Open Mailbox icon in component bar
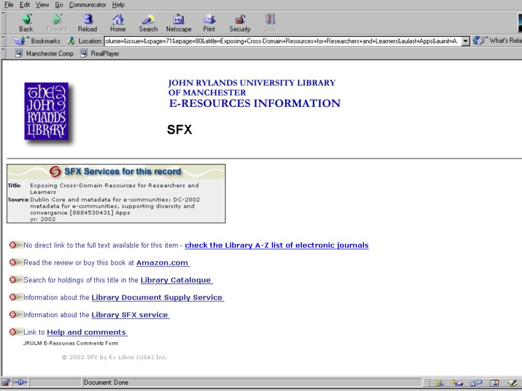The width and height of the screenshot is (522, 391). point(457,383)
